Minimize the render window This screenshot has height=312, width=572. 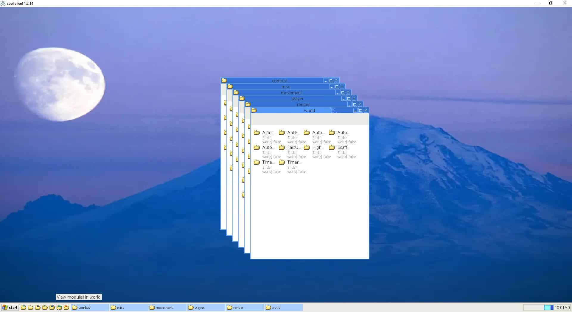349,105
